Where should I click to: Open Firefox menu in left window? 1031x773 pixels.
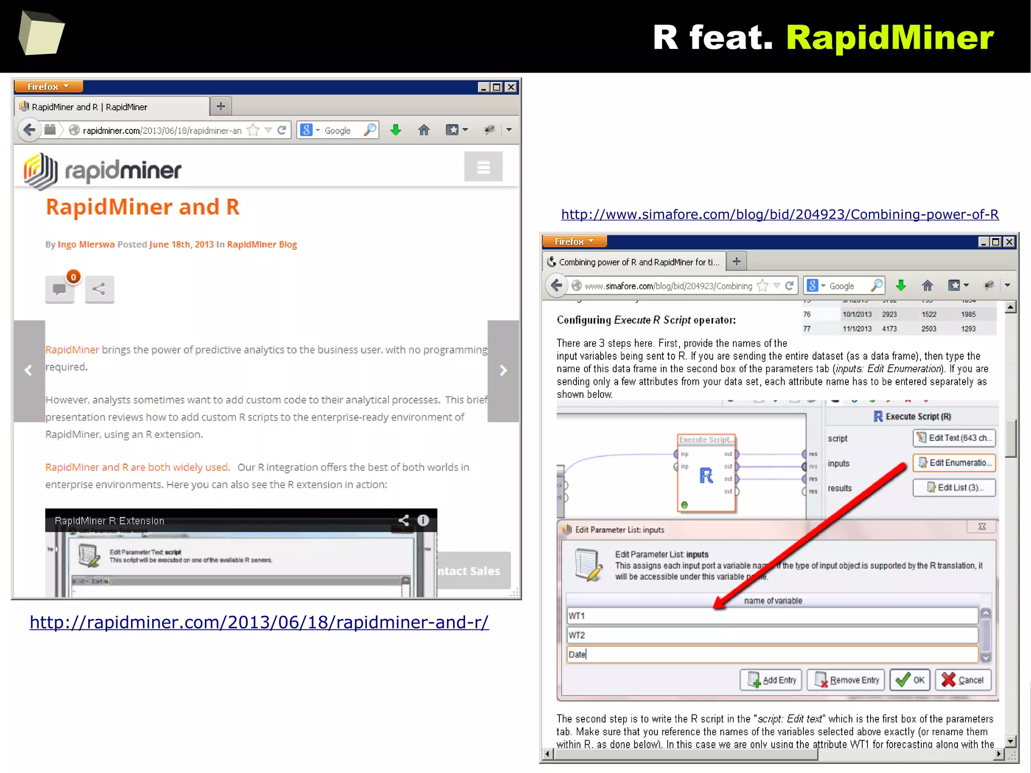49,87
